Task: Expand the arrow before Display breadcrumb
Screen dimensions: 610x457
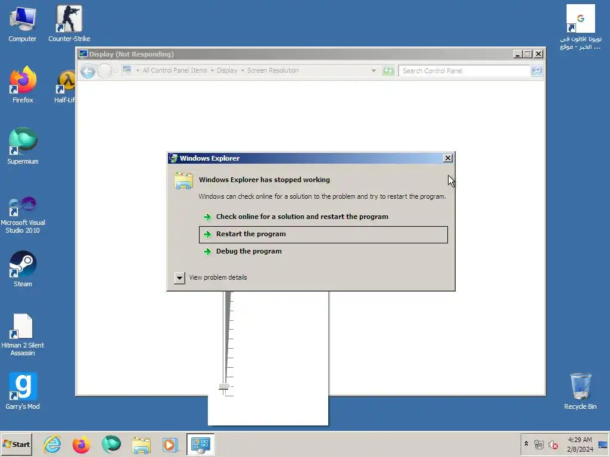Action: click(x=212, y=71)
